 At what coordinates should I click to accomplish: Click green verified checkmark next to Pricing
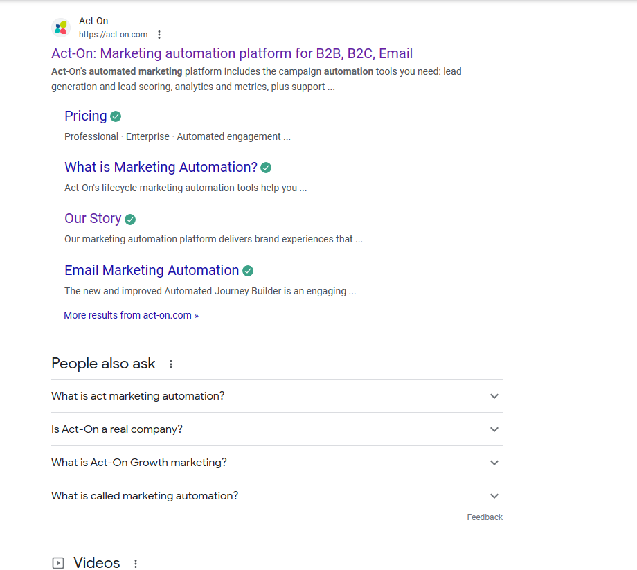click(116, 116)
